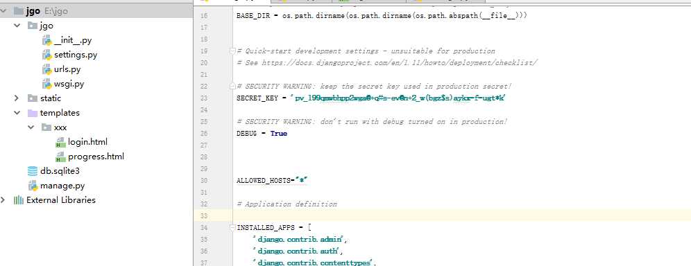This screenshot has height=266, width=691.
Task: Place cursor on BASE_DIR assignment line
Action: point(382,16)
